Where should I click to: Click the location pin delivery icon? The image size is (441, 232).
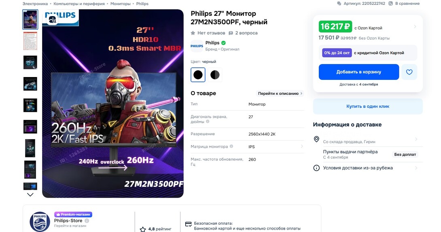316,139
